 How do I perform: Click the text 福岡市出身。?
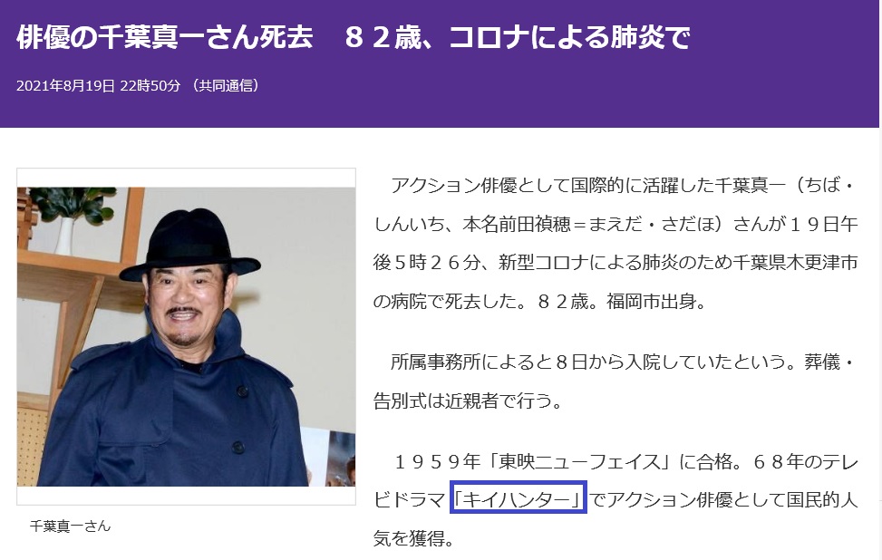(656, 302)
